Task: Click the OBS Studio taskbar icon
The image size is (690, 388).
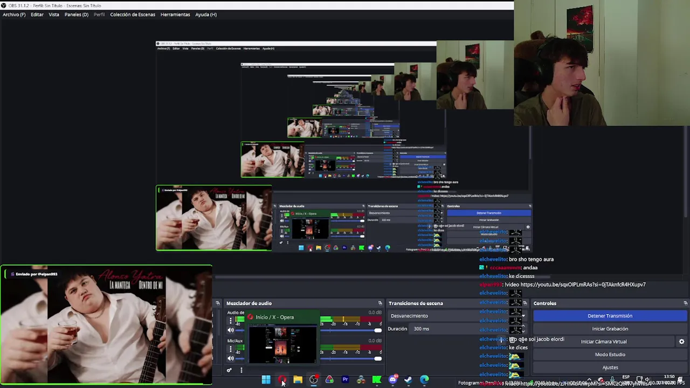Action: point(314,380)
